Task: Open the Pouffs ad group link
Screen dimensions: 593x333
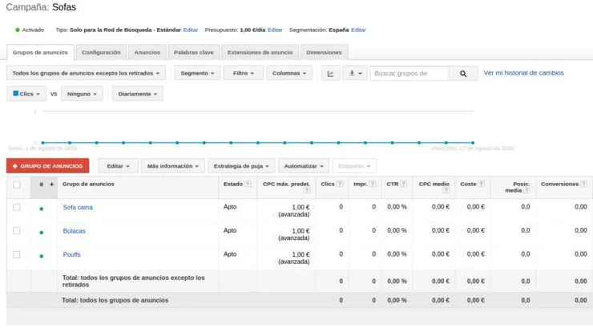Action: 71,254
